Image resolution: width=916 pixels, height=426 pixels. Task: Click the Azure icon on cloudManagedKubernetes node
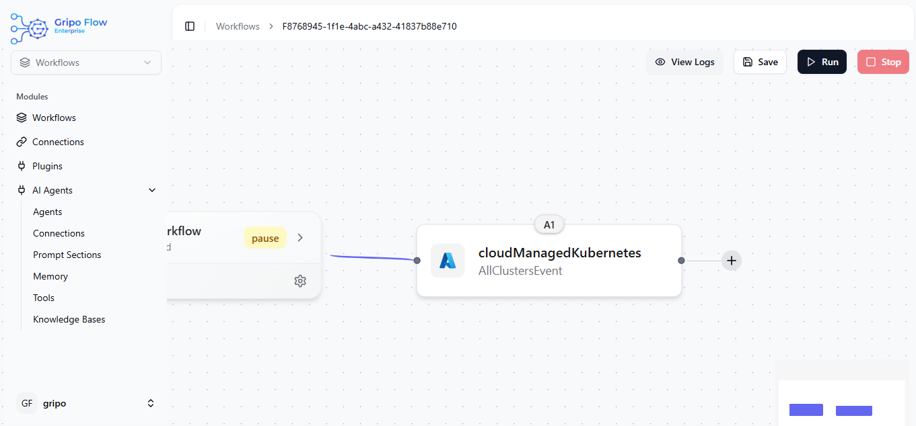click(x=448, y=261)
